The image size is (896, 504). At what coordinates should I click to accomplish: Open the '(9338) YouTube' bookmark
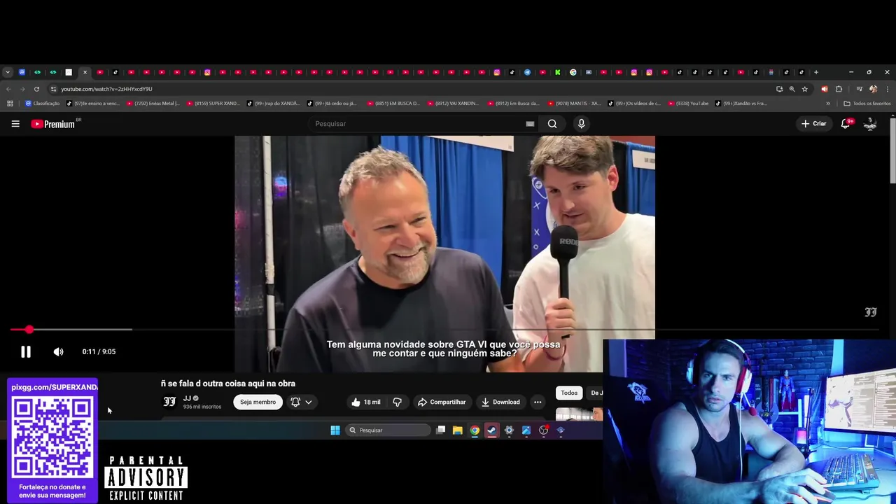point(688,104)
